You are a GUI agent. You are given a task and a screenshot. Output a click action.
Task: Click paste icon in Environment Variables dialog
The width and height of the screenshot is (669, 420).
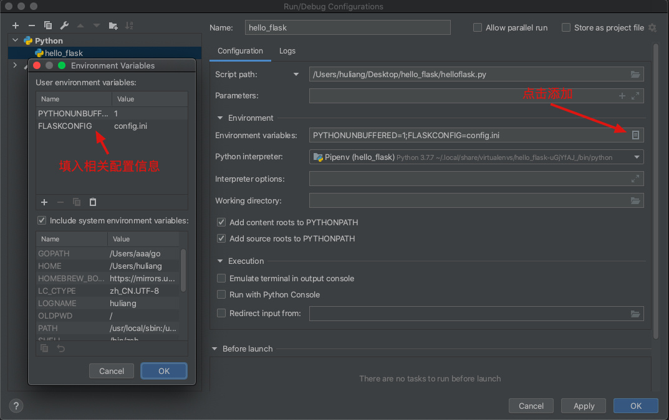click(x=93, y=202)
